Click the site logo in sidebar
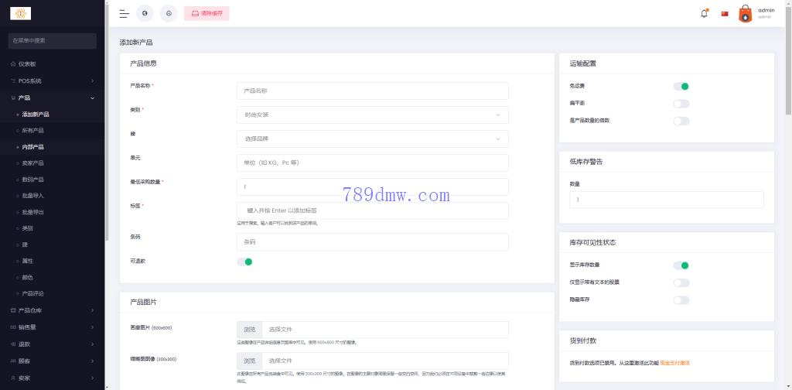Image resolution: width=792 pixels, height=390 pixels. click(20, 13)
